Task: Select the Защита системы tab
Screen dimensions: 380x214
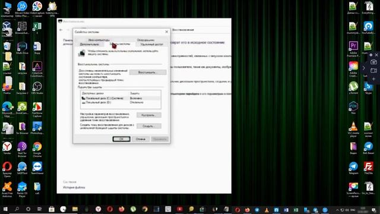Action: coord(120,44)
